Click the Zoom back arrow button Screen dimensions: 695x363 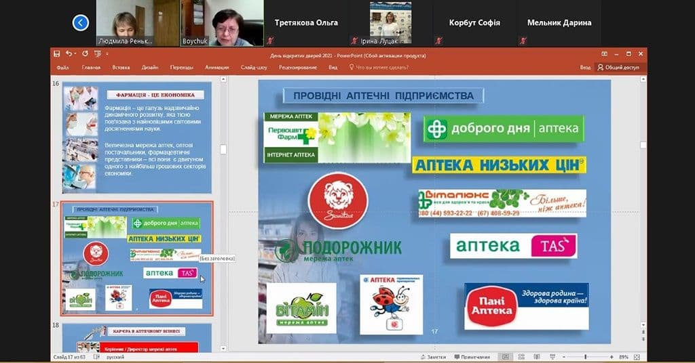tap(81, 22)
